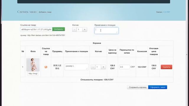This screenshot has height=106, width=189.
Task: Click the Пересылка по китаю column header
Action: coord(127,51)
